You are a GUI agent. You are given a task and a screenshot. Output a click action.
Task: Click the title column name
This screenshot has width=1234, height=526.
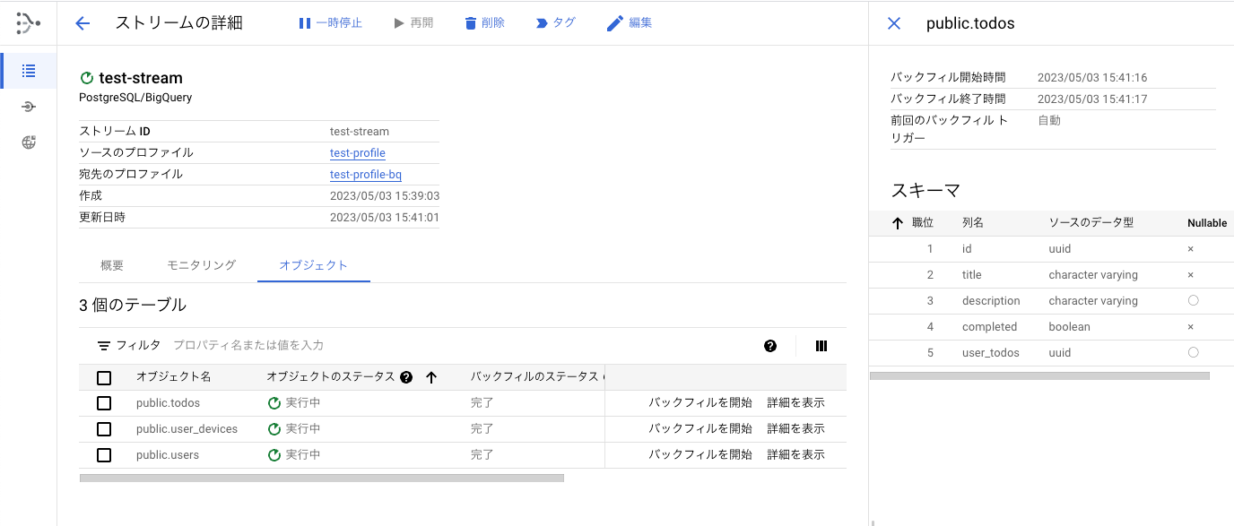coord(972,275)
